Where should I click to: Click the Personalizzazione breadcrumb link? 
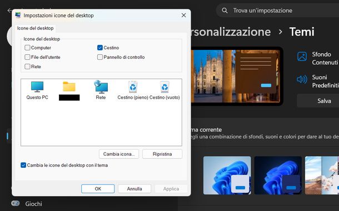(x=231, y=32)
